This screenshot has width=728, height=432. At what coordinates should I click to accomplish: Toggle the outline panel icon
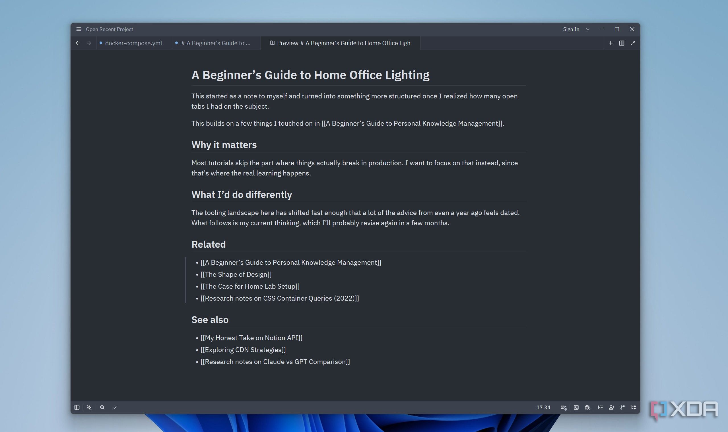click(x=601, y=407)
